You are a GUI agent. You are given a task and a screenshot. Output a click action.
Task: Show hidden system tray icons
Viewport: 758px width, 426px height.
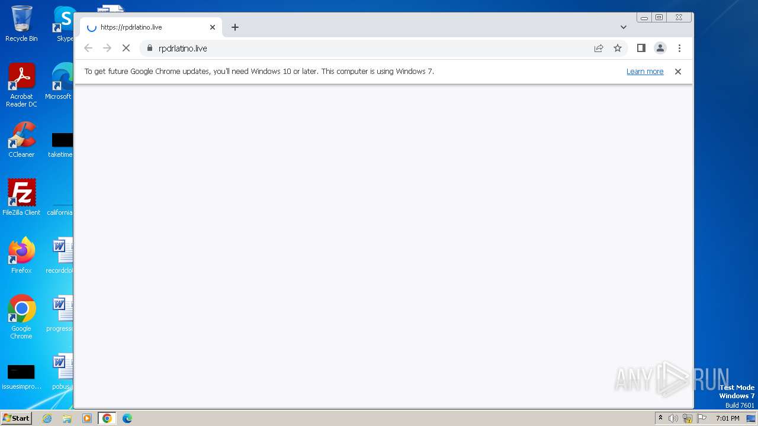pos(660,418)
